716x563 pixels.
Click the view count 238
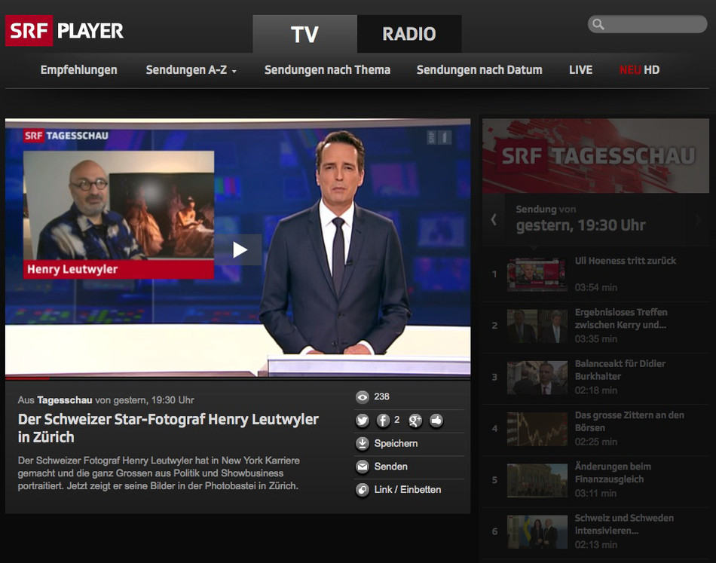coord(382,396)
